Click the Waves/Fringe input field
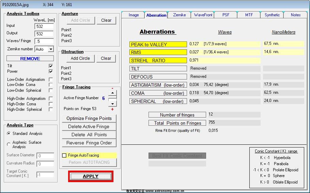Screen dimensions: 310x193 (x=44, y=41)
